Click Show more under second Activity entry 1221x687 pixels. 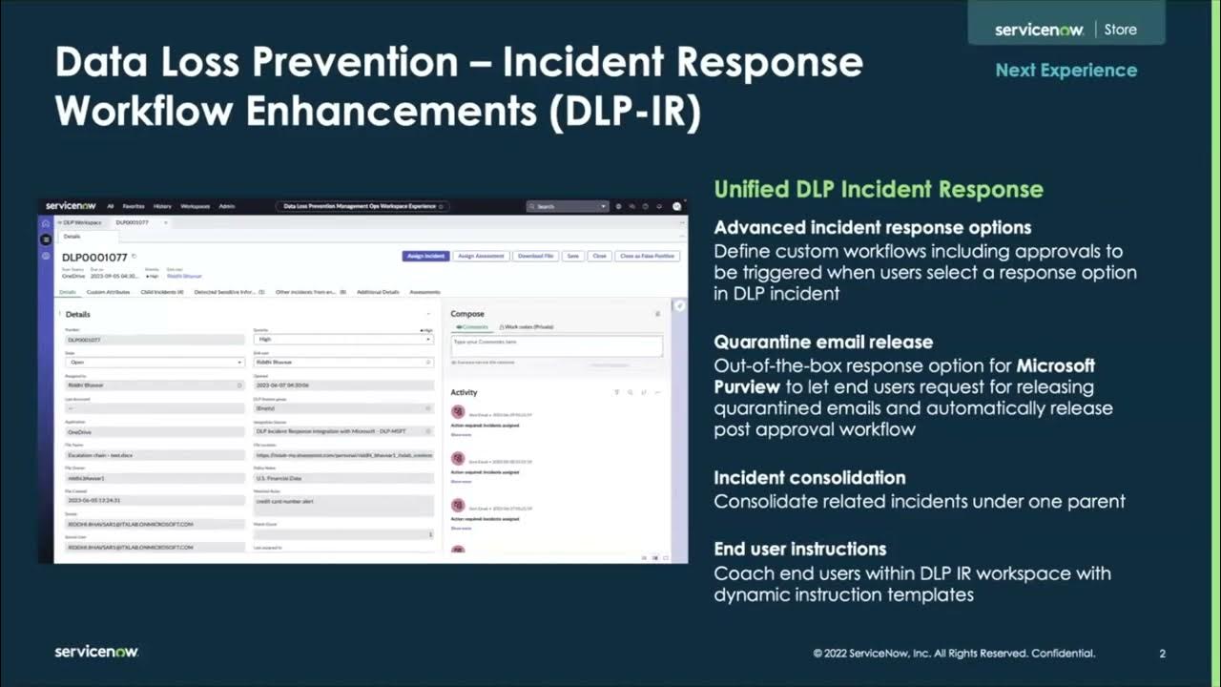pos(461,481)
